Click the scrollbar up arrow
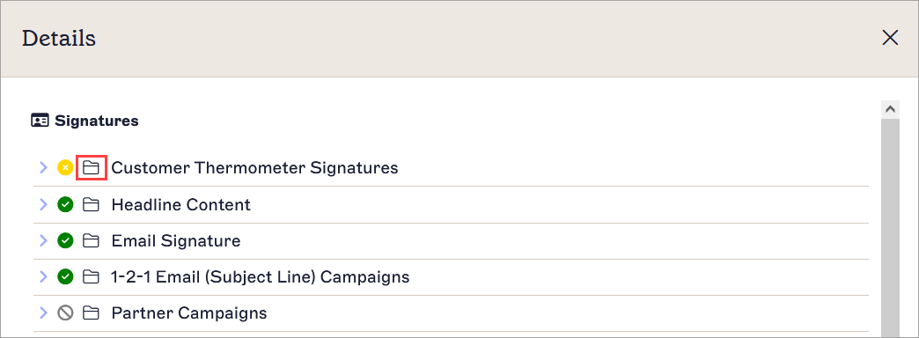Image resolution: width=919 pixels, height=338 pixels. click(890, 109)
